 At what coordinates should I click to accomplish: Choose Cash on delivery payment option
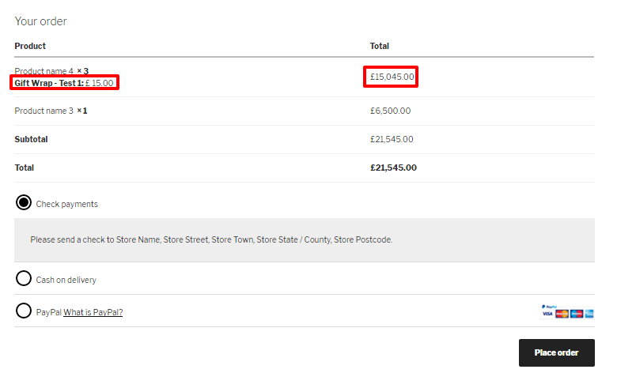point(24,279)
